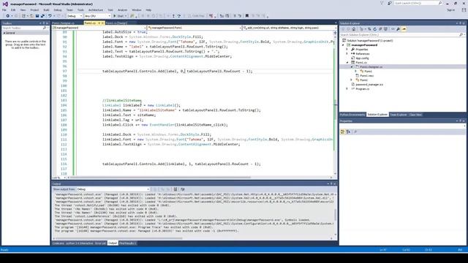
Task: Collapse the Form1.cs tree node
Action: click(x=347, y=63)
